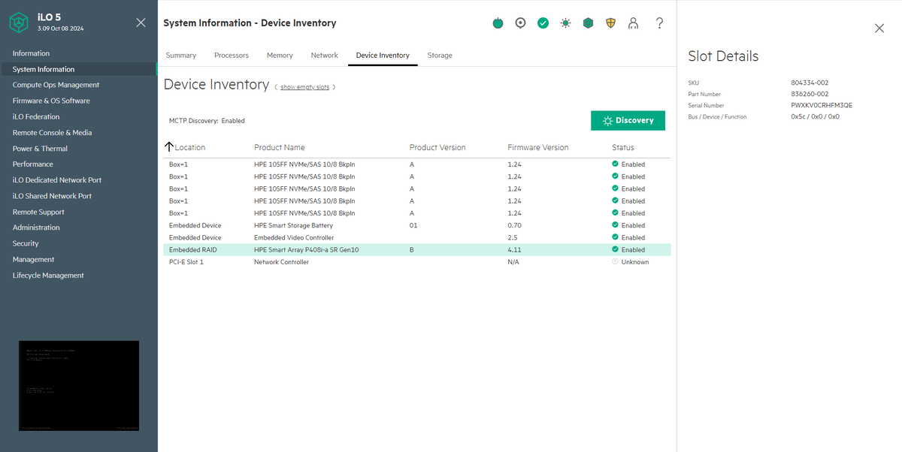Select the HPE Smart Storage Battery row
This screenshot has height=452, width=902.
(x=417, y=225)
